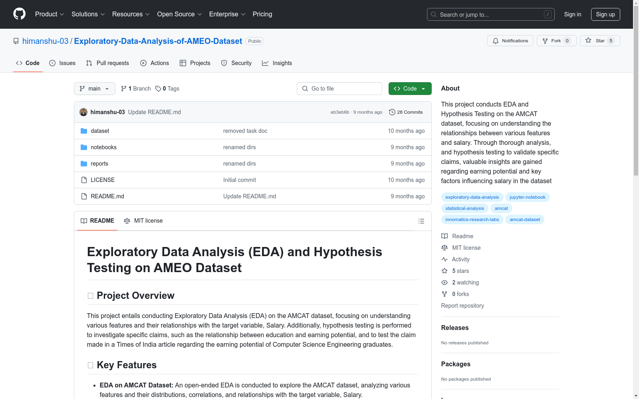This screenshot has height=399, width=639.
Task: Click the fork icon in Fork button
Action: point(545,41)
